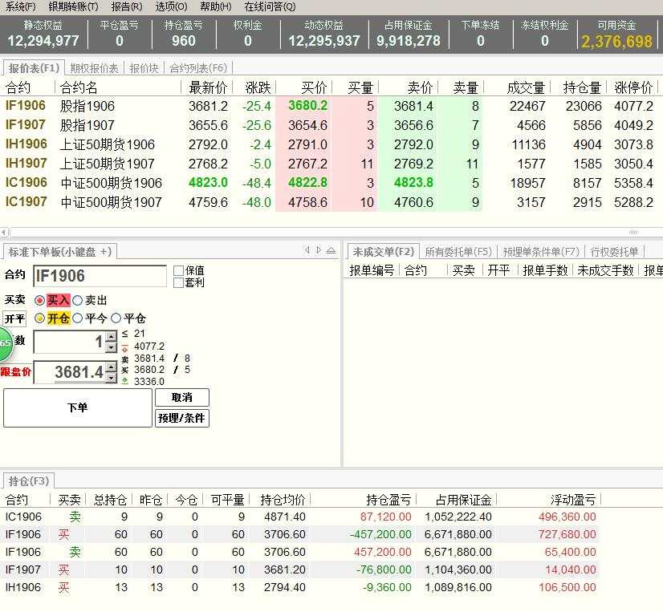Click the 下单 order button
Screen dimensions: 663x612
[x=78, y=407]
